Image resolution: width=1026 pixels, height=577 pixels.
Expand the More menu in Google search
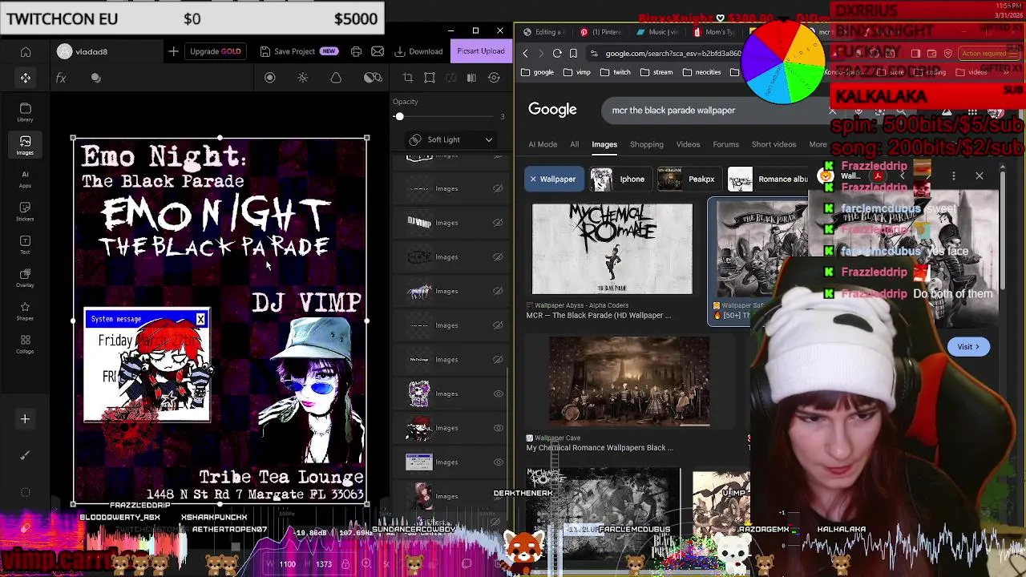tap(818, 144)
